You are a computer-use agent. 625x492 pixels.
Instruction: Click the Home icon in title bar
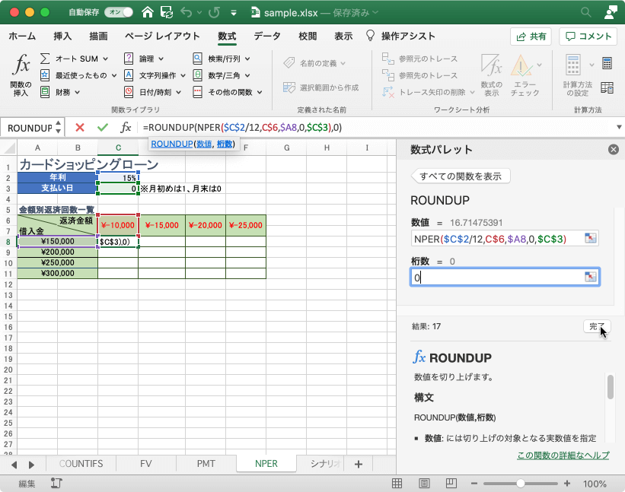148,12
